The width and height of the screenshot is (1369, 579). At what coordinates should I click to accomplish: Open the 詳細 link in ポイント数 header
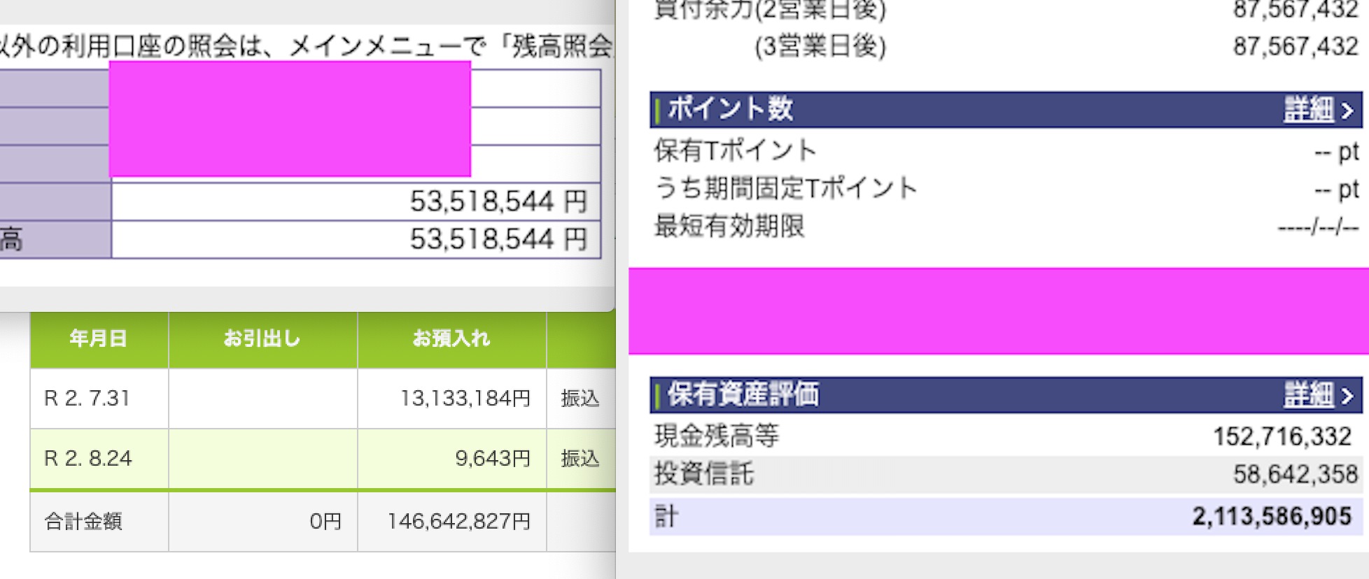(x=1307, y=109)
